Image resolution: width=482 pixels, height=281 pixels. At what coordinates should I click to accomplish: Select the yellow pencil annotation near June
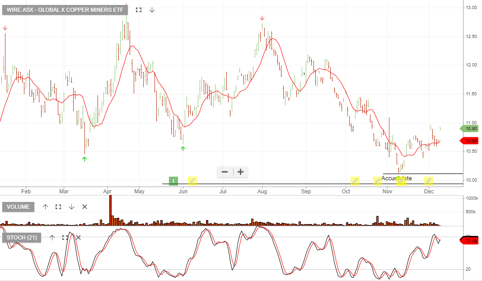192,181
